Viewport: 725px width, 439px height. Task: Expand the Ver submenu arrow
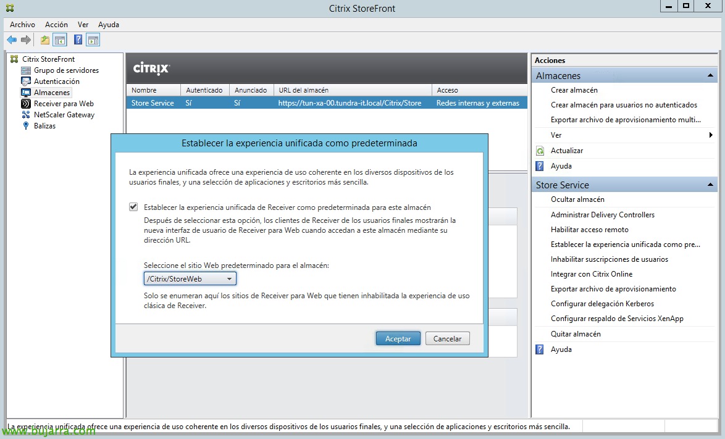pyautogui.click(x=711, y=135)
